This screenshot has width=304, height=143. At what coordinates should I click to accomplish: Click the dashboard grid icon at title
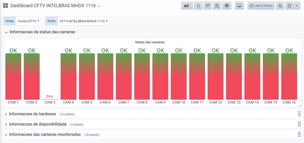click(5, 5)
